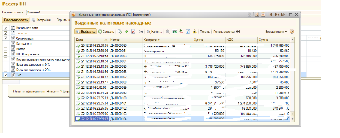The width and height of the screenshot is (340, 138).
Task: Open the Все действия dropdown menu
Action: pyautogui.click(x=276, y=32)
